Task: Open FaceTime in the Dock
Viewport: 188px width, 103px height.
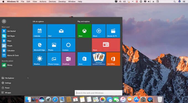Action: click(x=116, y=99)
